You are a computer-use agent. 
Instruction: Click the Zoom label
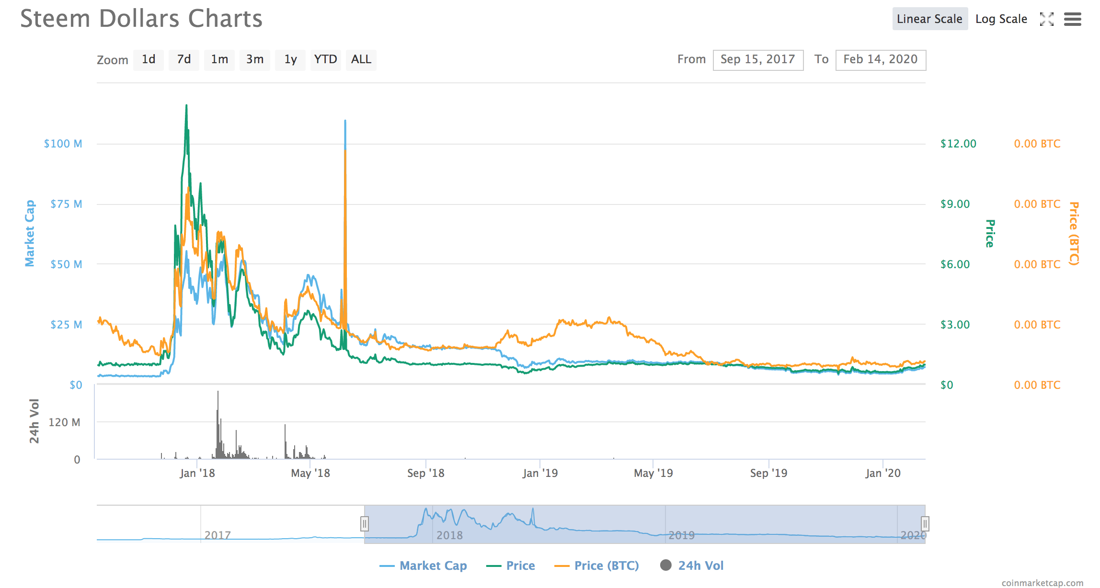click(x=113, y=60)
